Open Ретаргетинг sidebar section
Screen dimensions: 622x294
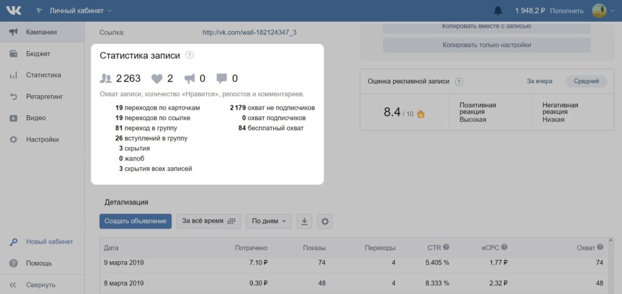44,96
